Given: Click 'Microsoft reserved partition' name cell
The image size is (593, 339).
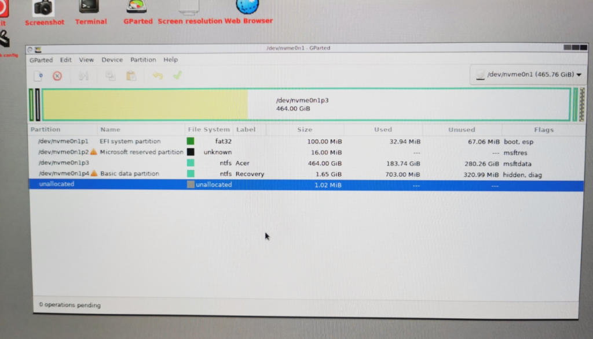Looking at the screenshot, I should pyautogui.click(x=141, y=152).
